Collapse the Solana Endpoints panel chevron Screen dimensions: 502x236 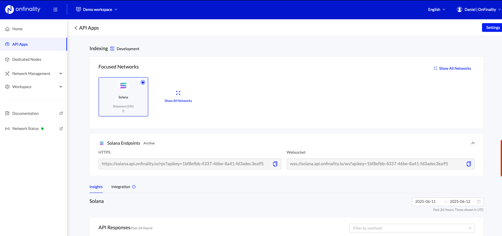tap(473, 143)
